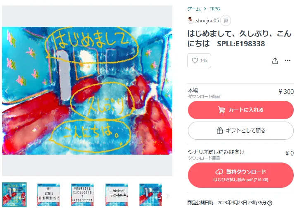Select the fourth thumbnail with handwritten note
The width and height of the screenshot is (295, 208).
tap(117, 195)
